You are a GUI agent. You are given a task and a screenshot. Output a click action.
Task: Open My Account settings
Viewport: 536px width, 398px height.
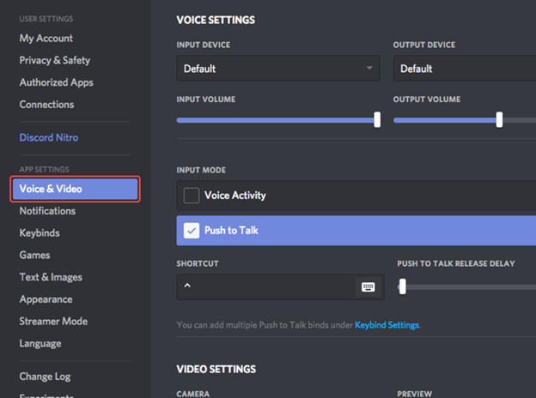click(46, 39)
